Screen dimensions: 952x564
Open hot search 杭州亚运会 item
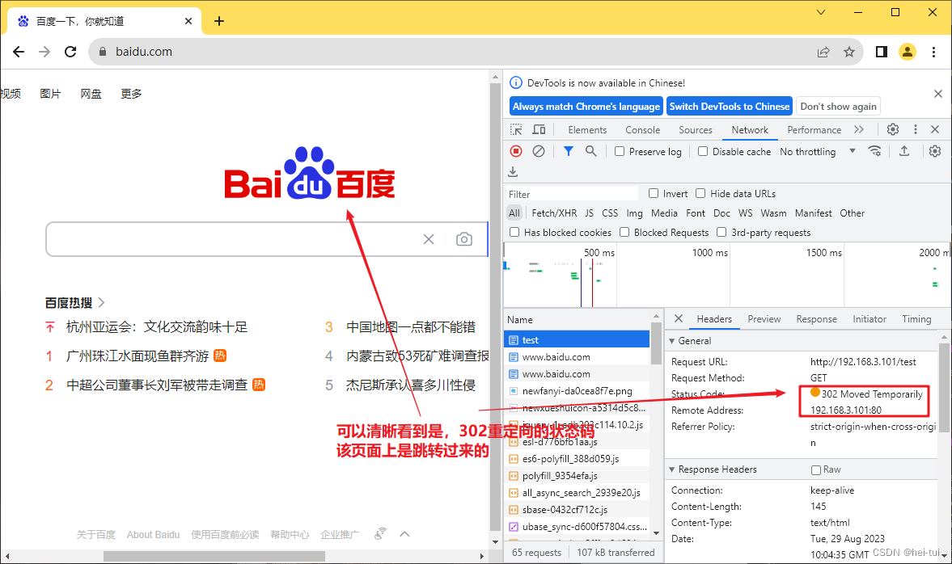pos(157,327)
